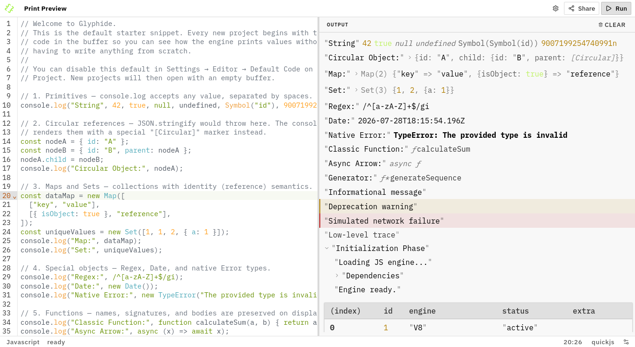Click line number 17 in the gutter
Image resolution: width=635 pixels, height=347 pixels.
[6, 168]
